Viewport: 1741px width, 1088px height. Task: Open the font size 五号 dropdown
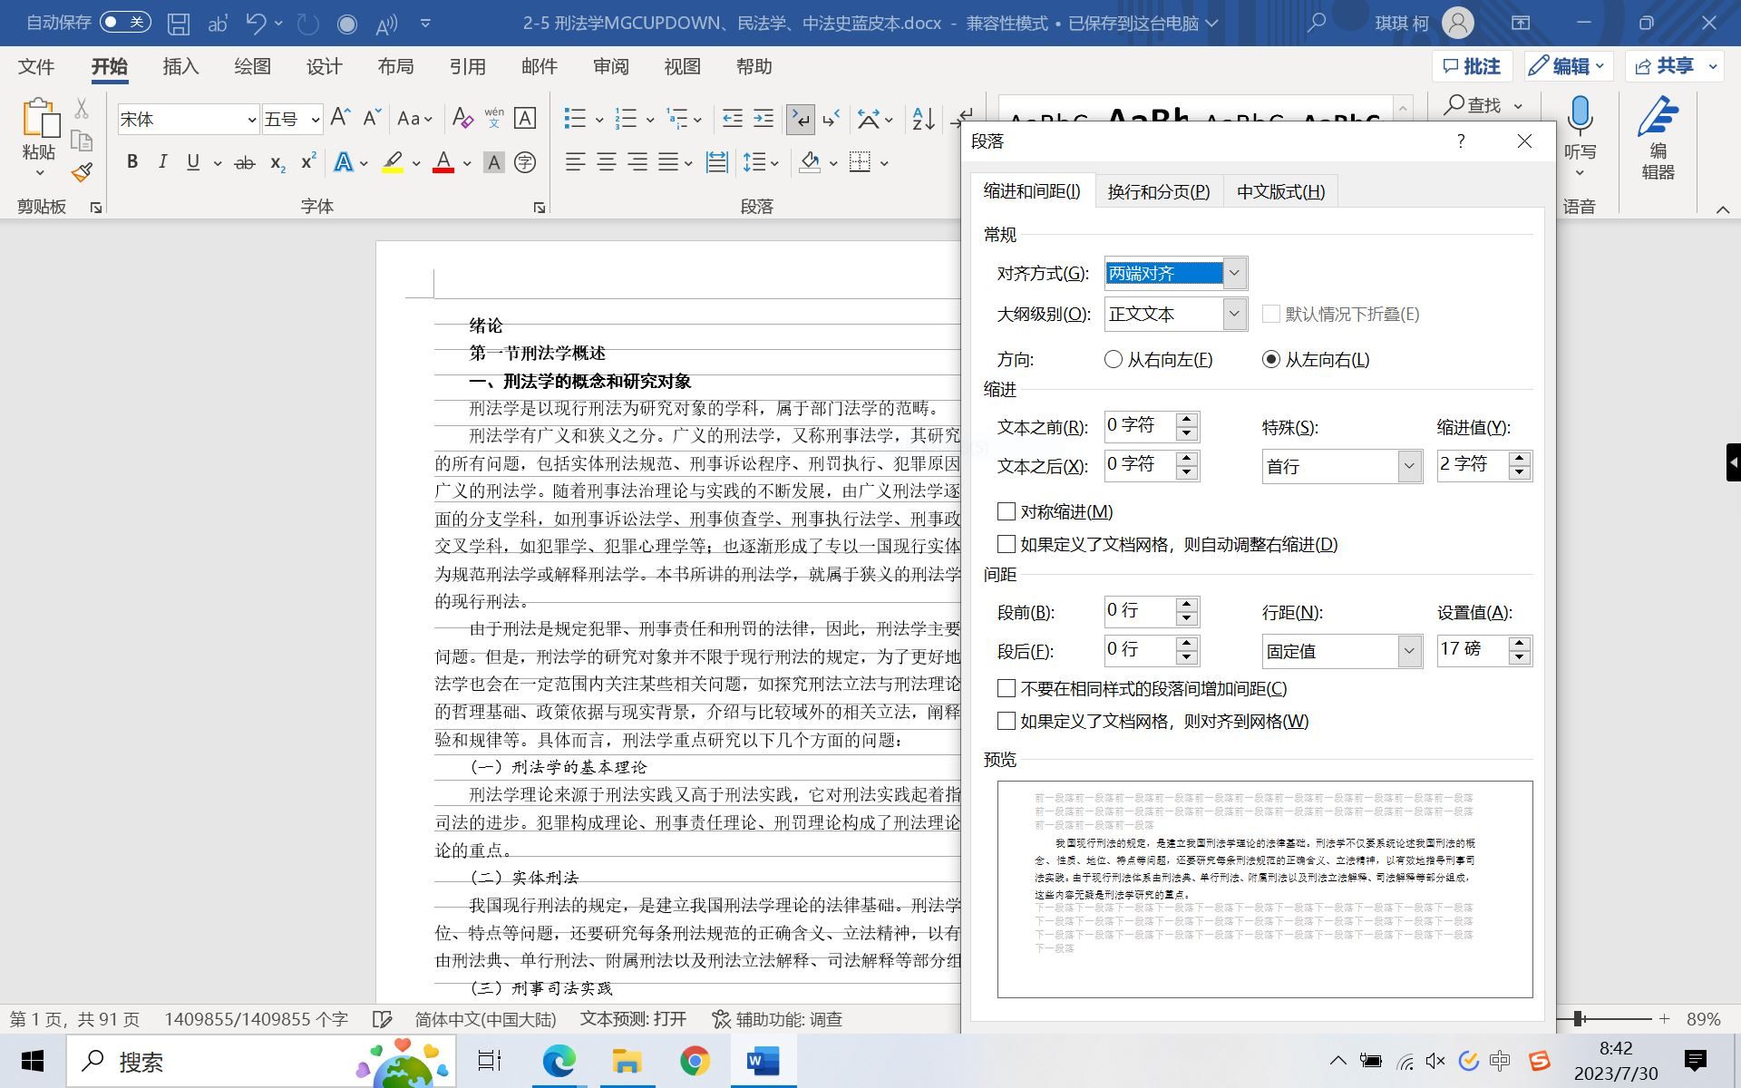[315, 120]
